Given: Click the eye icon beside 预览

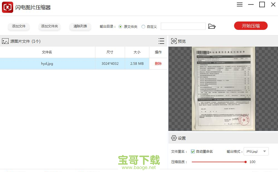Looking at the screenshot, I should (x=174, y=41).
